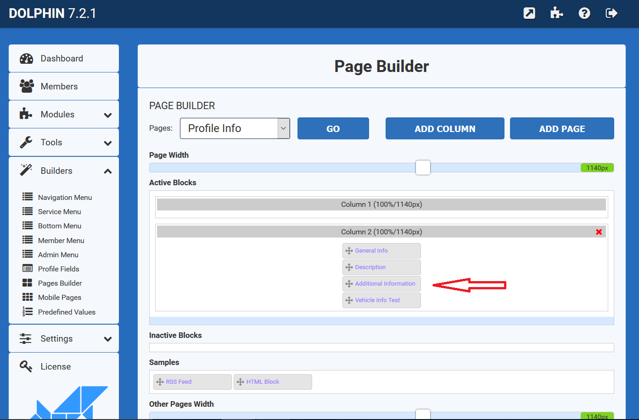The height and width of the screenshot is (420, 639).
Task: Click the Page Width slider handle
Action: coord(423,168)
